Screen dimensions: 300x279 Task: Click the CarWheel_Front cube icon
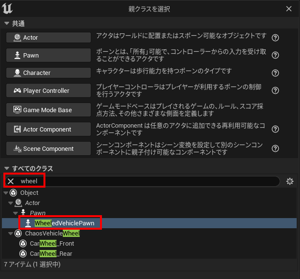23,244
